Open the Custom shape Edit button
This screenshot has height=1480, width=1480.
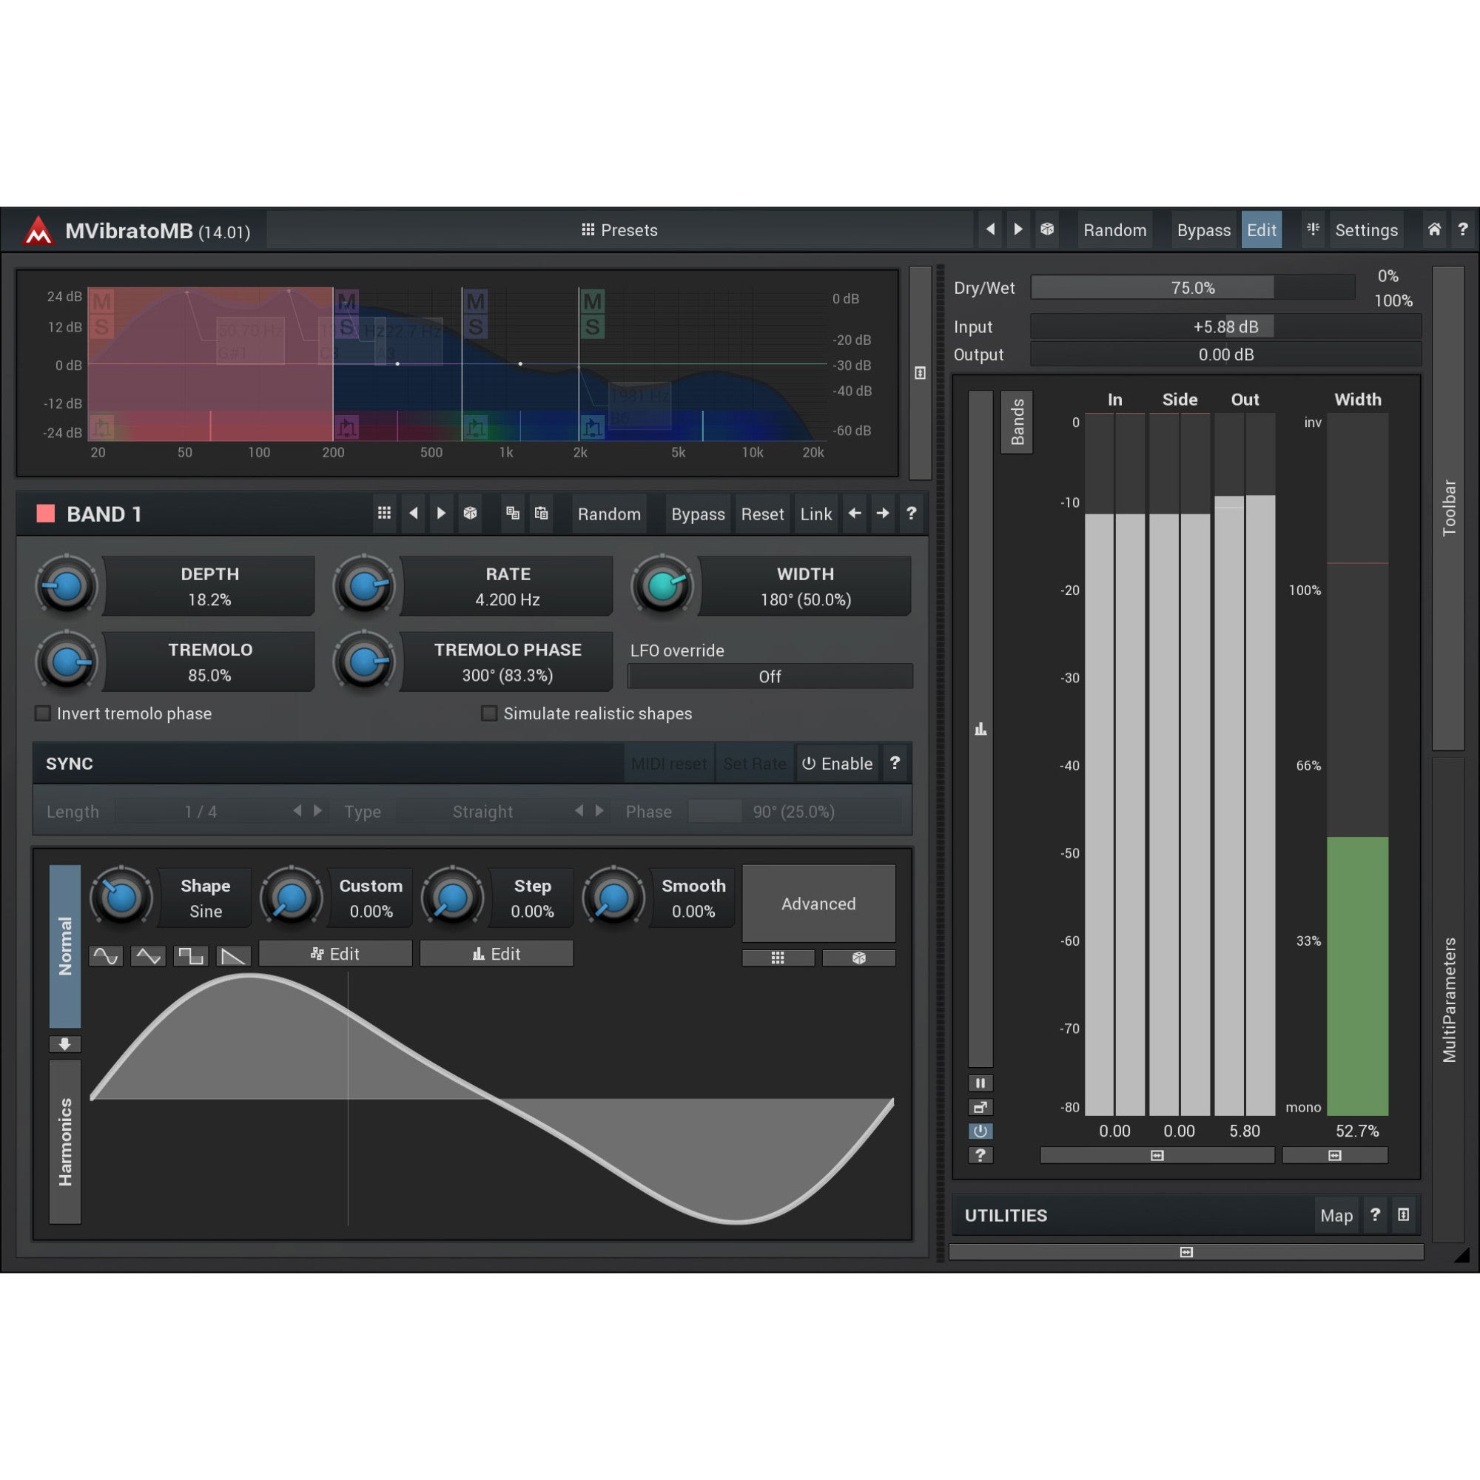[x=334, y=954]
